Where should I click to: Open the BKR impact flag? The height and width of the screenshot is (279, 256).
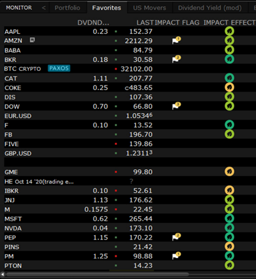[176, 59]
